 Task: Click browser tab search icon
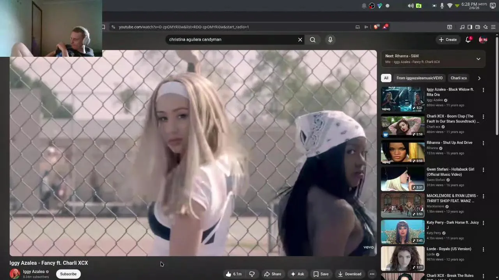tap(449, 27)
